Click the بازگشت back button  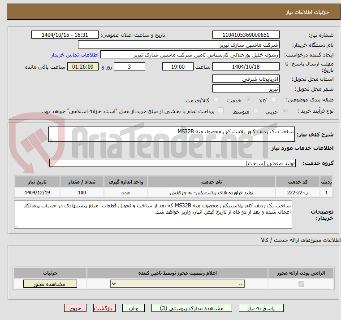(x=104, y=308)
